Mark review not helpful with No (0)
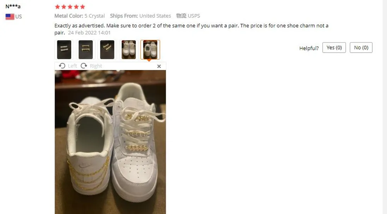 [x=361, y=48]
